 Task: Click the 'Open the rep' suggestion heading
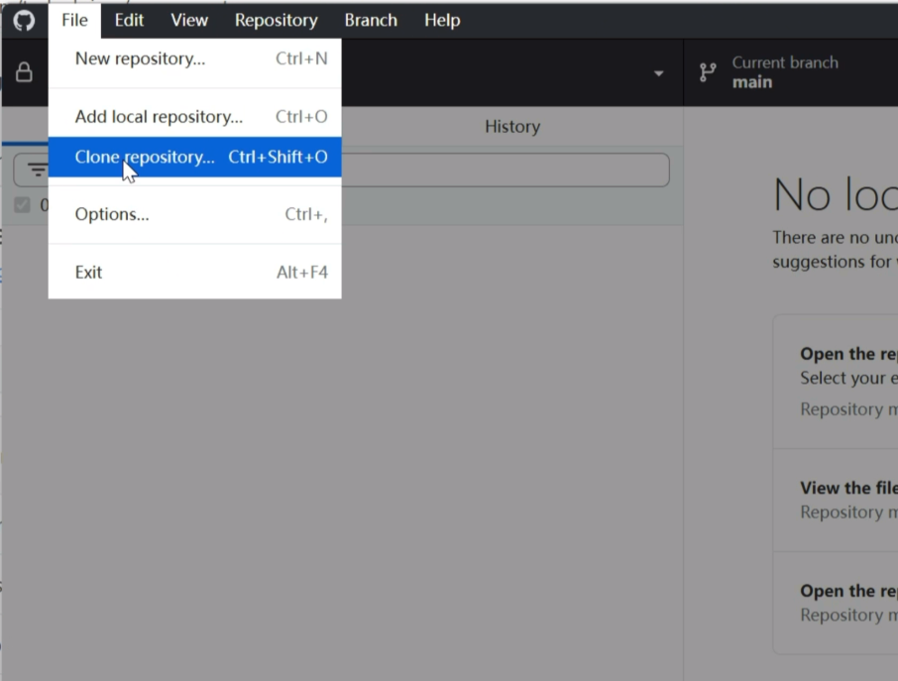[x=848, y=354]
